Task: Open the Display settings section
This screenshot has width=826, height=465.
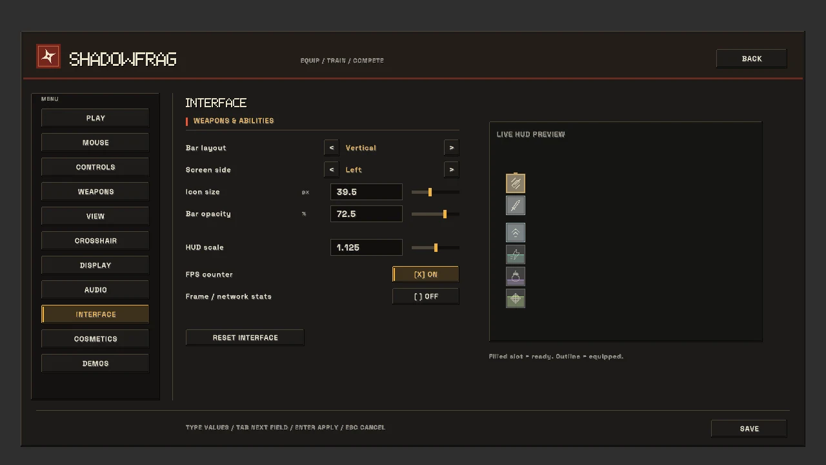Action: coord(96,265)
